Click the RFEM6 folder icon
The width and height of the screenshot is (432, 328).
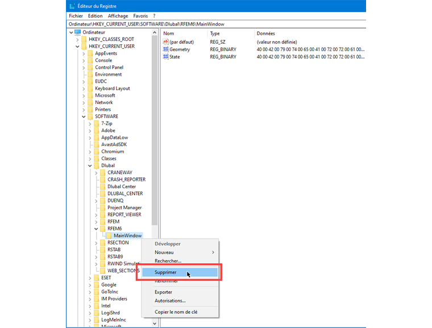click(x=103, y=229)
